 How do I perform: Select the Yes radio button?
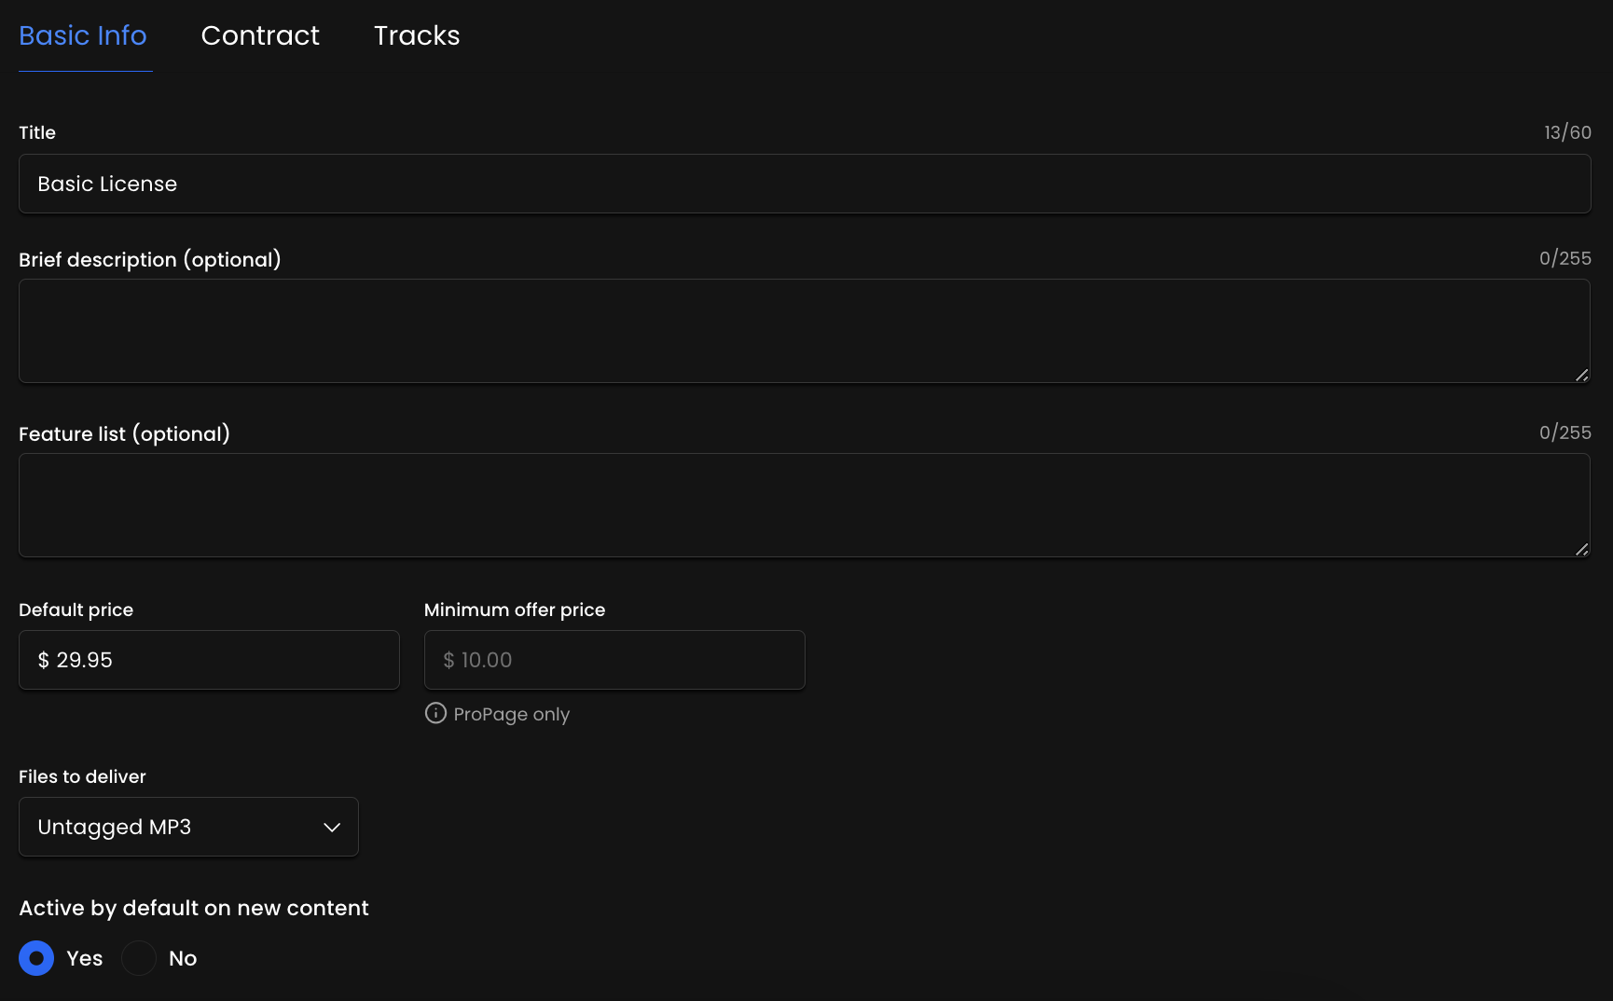pos(36,958)
